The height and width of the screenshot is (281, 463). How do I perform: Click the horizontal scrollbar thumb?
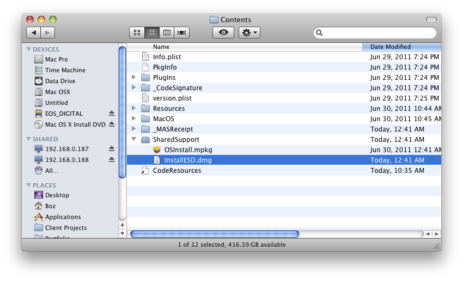(214, 234)
